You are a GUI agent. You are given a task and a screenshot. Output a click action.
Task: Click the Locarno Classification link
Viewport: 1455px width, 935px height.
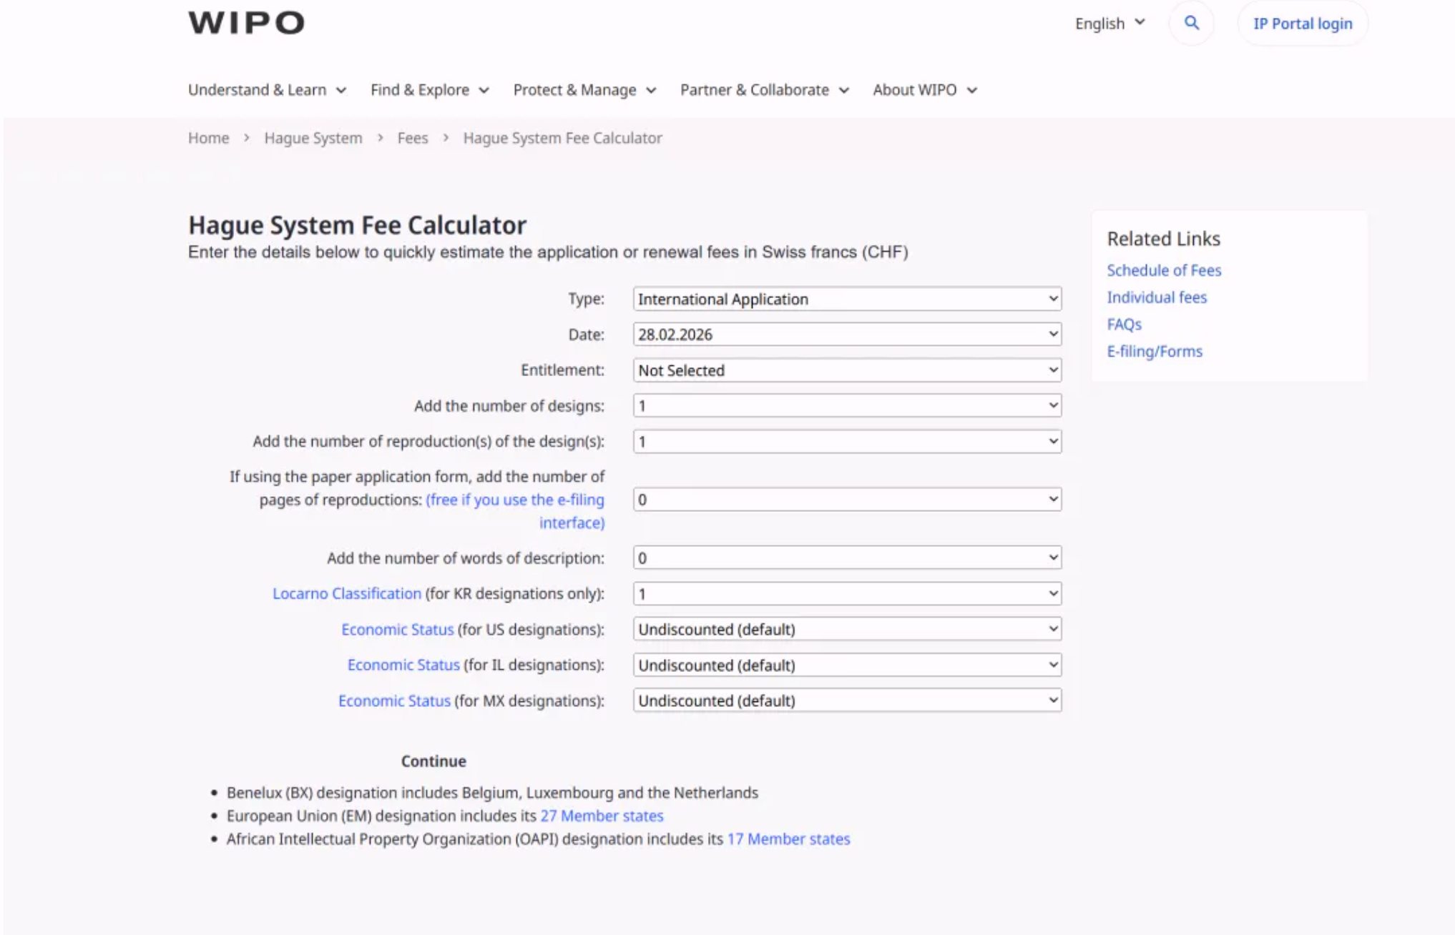coord(347,594)
